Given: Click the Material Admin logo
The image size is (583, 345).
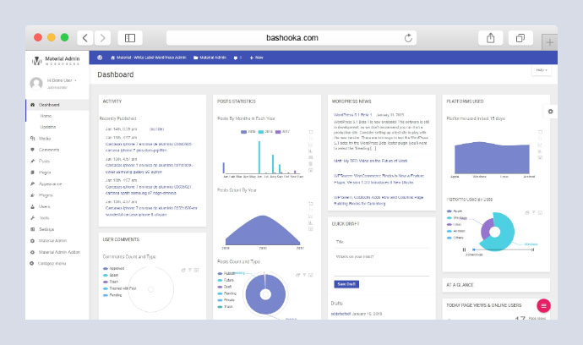Looking at the screenshot, I should (56, 60).
